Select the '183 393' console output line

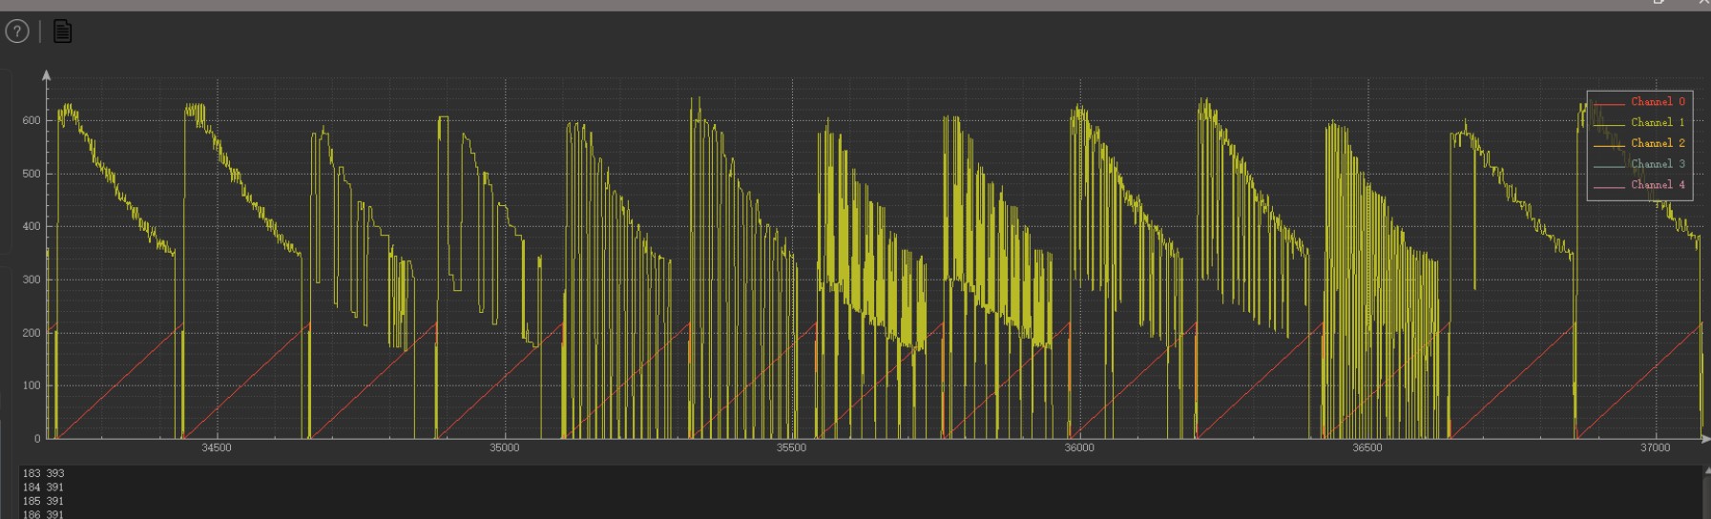point(43,473)
